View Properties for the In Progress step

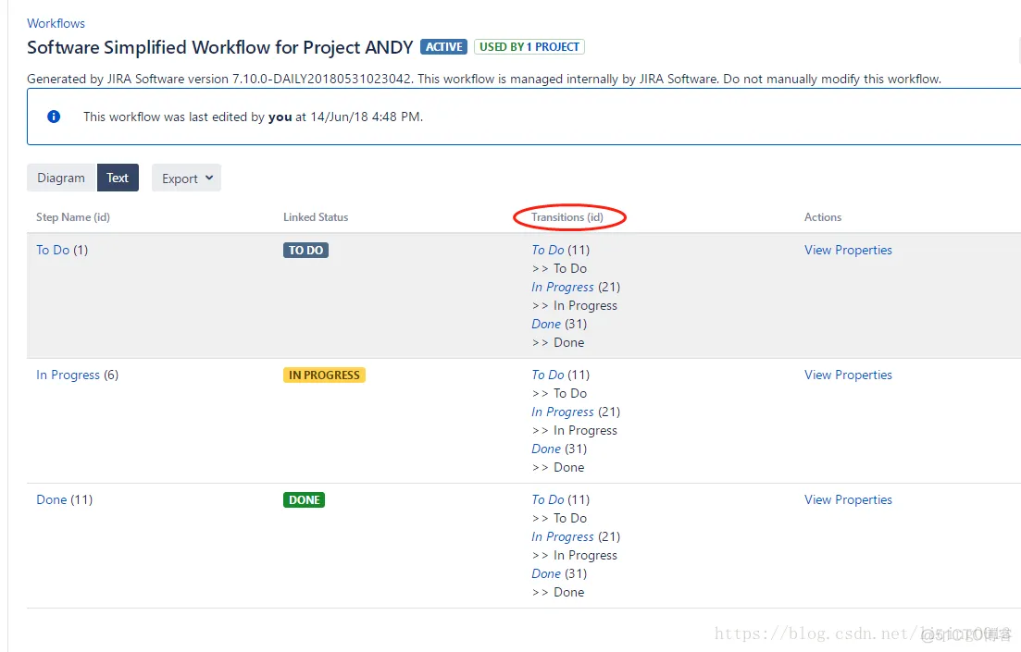[x=848, y=375]
